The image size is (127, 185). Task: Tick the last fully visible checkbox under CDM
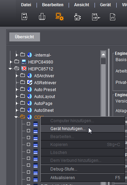click(28, 179)
